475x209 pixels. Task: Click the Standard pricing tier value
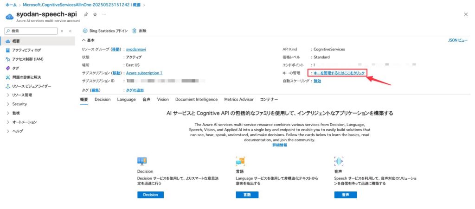click(x=321, y=57)
